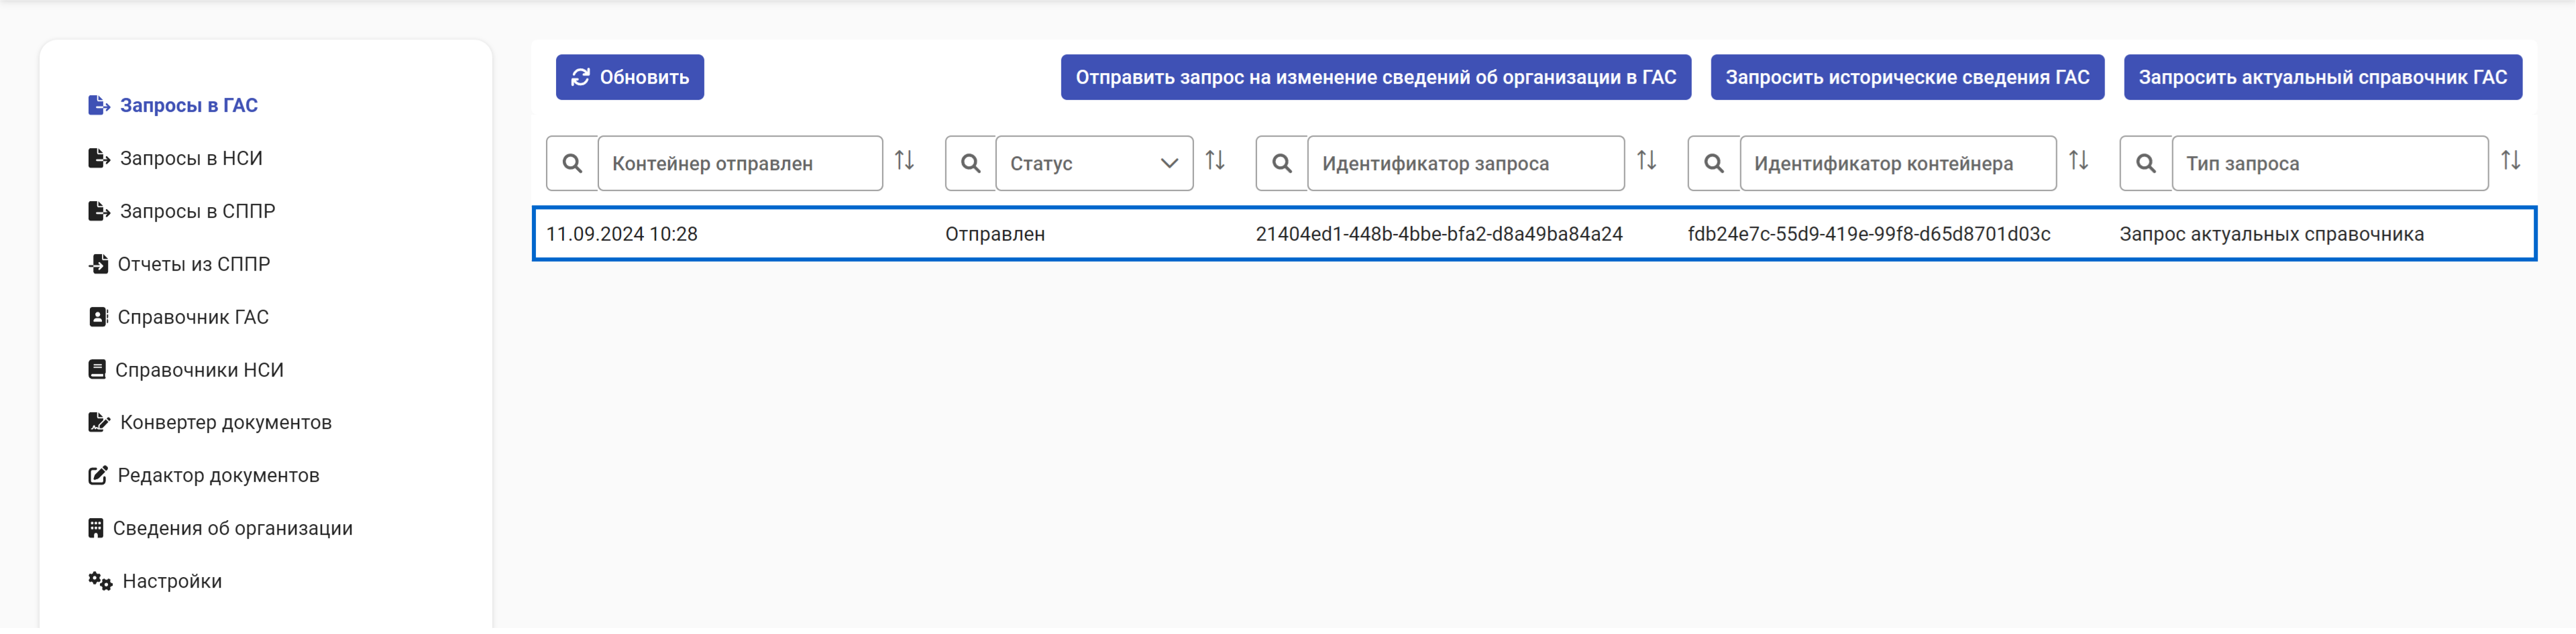
Task: Select row date 11.09.2024 10:28
Action: point(622,235)
